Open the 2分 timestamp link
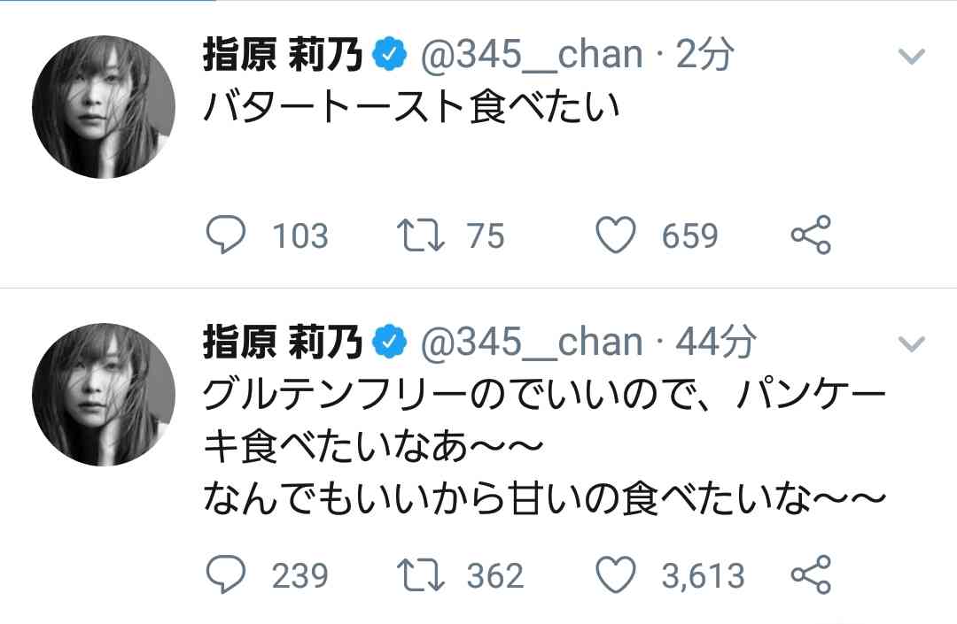This screenshot has width=957, height=624. click(x=704, y=54)
